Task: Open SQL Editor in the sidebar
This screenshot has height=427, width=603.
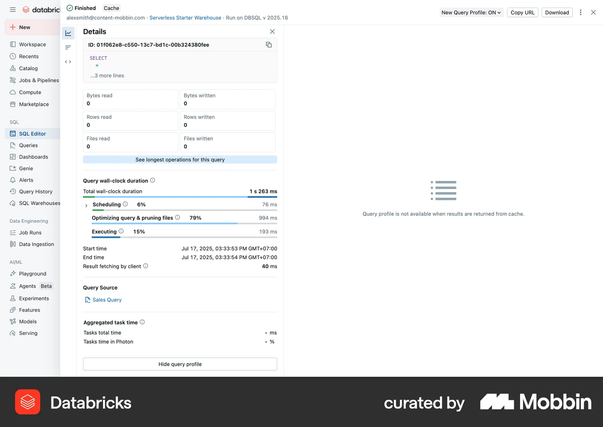Action: pyautogui.click(x=32, y=134)
